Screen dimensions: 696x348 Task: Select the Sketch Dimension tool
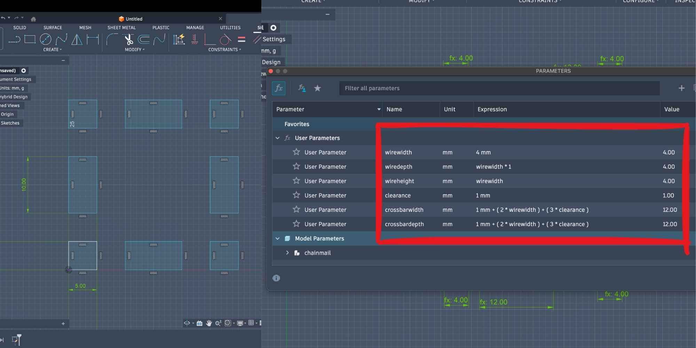tap(93, 39)
